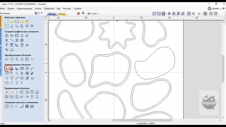Toggle the side-by-side view layout button
Image resolution: width=226 pixels, height=127 pixels.
click(216, 14)
